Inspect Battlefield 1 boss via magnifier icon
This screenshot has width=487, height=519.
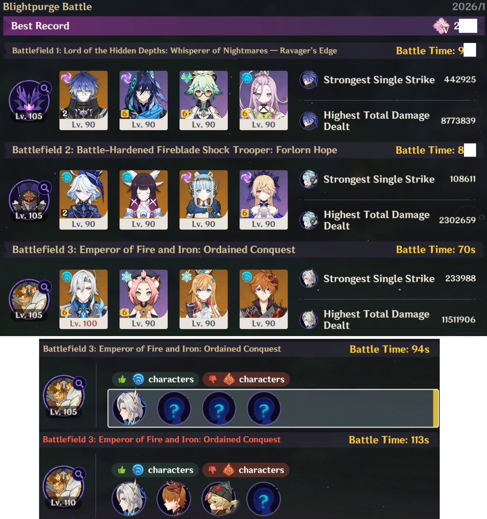[45, 88]
